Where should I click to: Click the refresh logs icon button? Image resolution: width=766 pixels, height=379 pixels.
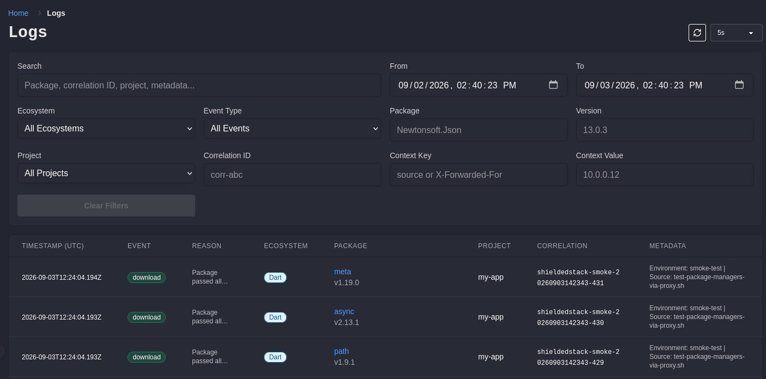[697, 33]
